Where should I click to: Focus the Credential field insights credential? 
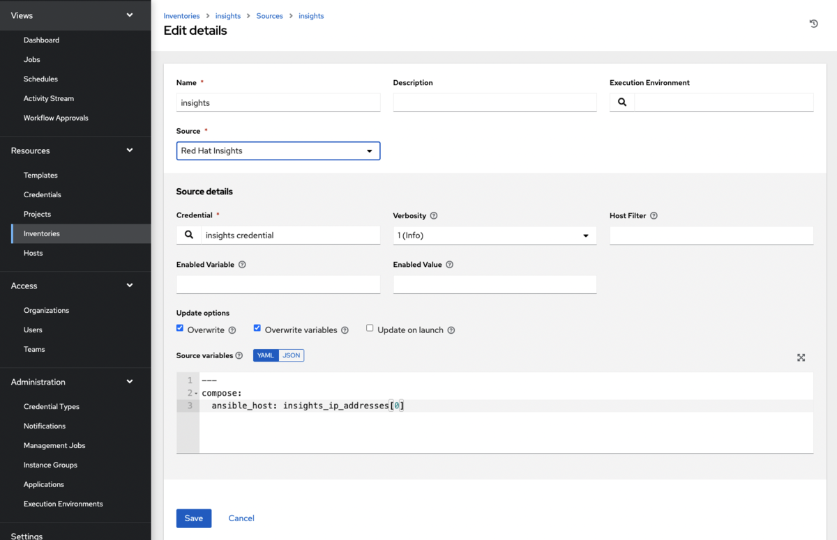click(291, 236)
